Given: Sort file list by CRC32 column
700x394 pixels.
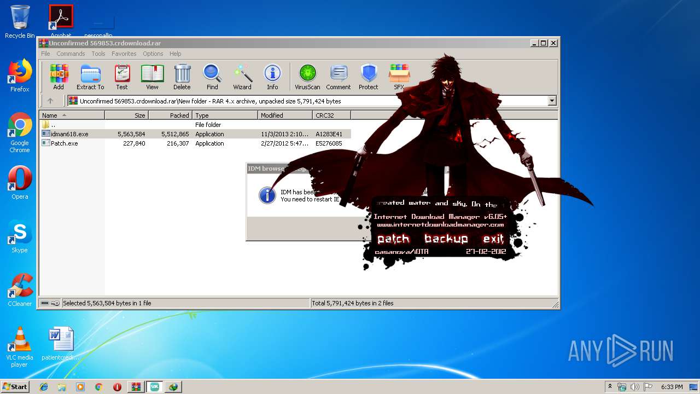Looking at the screenshot, I should [331, 115].
